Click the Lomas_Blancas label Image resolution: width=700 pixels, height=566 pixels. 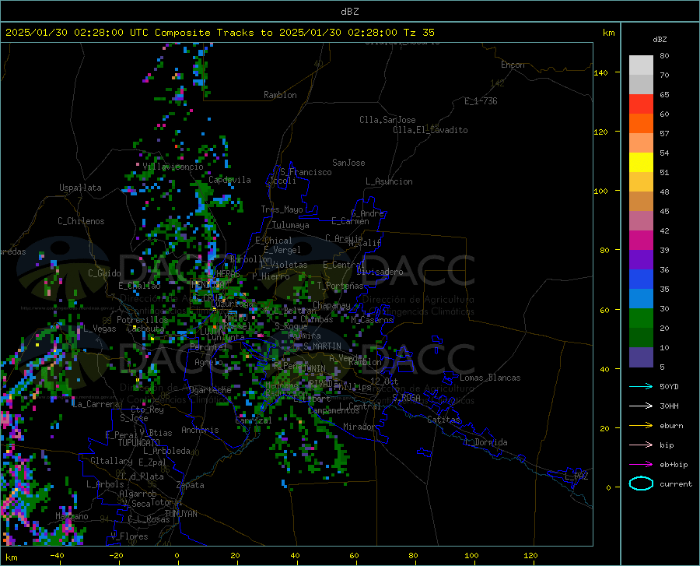tap(490, 378)
